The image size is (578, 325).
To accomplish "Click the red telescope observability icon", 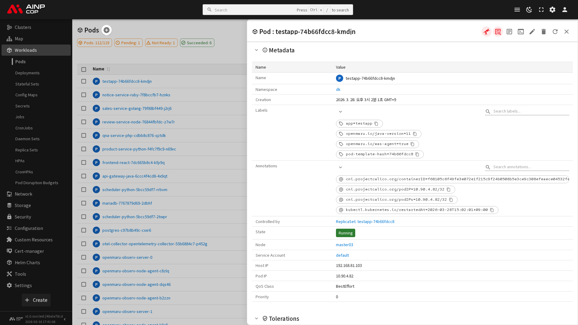I will [x=486, y=32].
